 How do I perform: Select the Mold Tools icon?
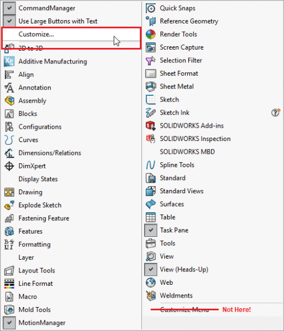(x=9, y=310)
